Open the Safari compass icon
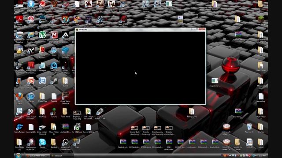 click(x=54, y=50)
